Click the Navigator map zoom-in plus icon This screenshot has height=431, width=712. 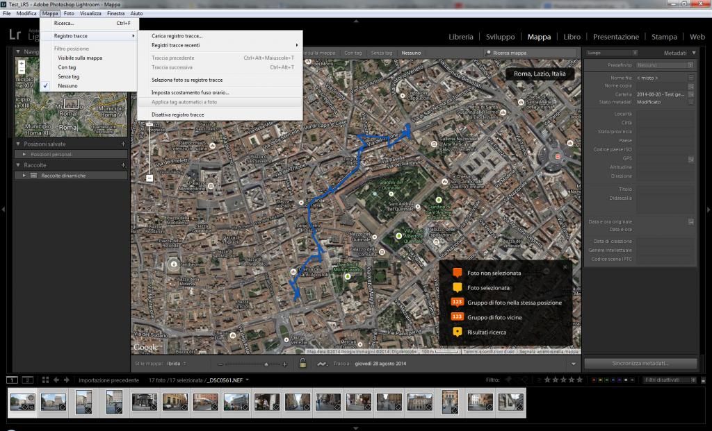point(22,63)
